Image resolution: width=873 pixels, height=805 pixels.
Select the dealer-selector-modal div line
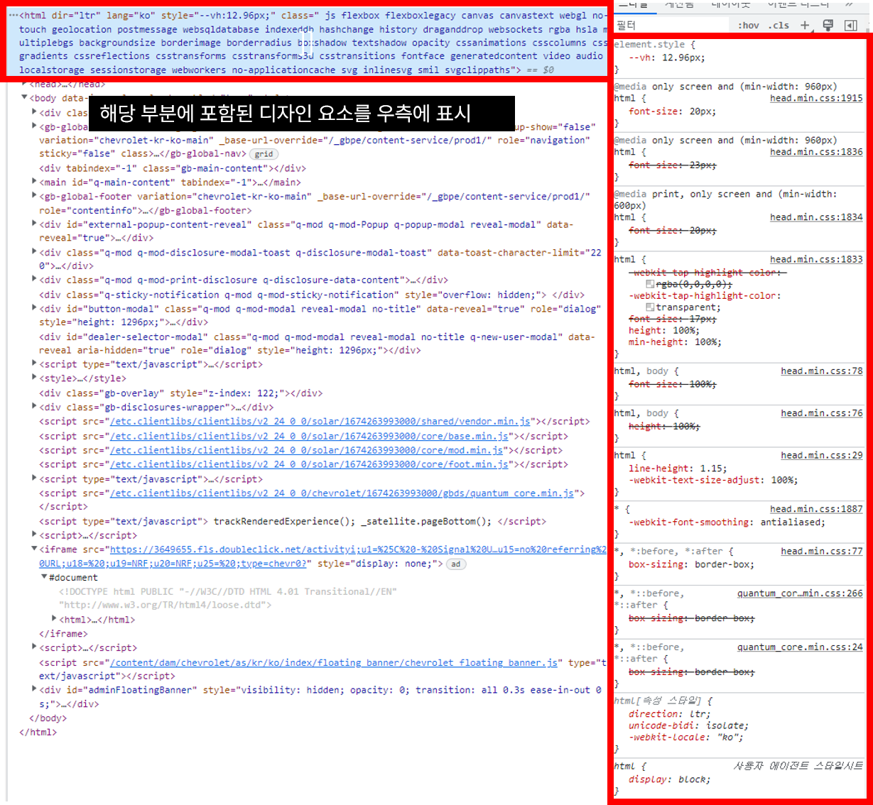(x=318, y=344)
